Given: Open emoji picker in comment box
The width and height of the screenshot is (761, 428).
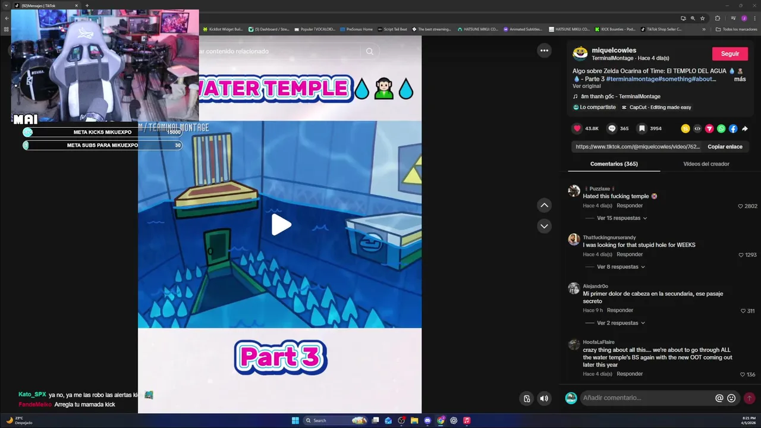Looking at the screenshot, I should [731, 398].
